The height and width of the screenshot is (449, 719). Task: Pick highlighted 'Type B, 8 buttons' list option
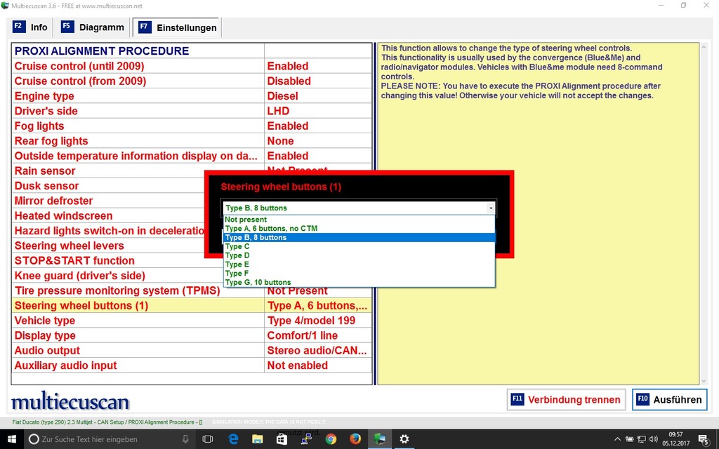(359, 237)
